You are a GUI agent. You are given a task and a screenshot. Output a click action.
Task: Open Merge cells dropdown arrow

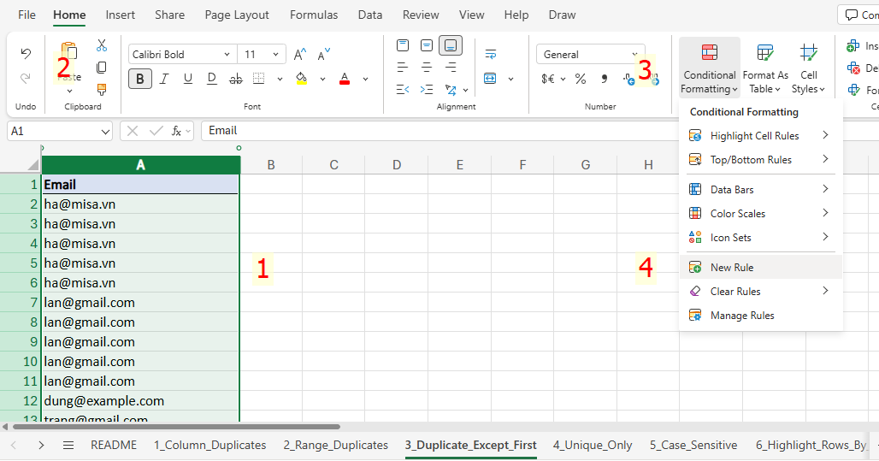coord(510,79)
